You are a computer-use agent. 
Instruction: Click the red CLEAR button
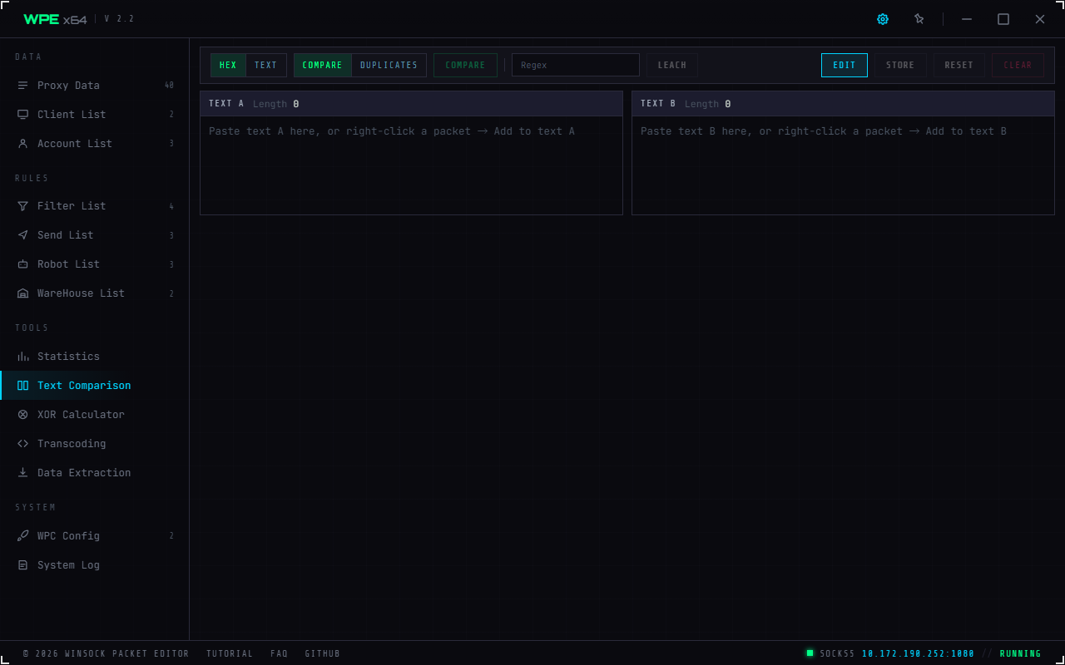point(1018,66)
